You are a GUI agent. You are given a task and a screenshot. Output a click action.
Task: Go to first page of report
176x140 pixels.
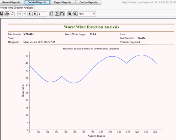19,14
